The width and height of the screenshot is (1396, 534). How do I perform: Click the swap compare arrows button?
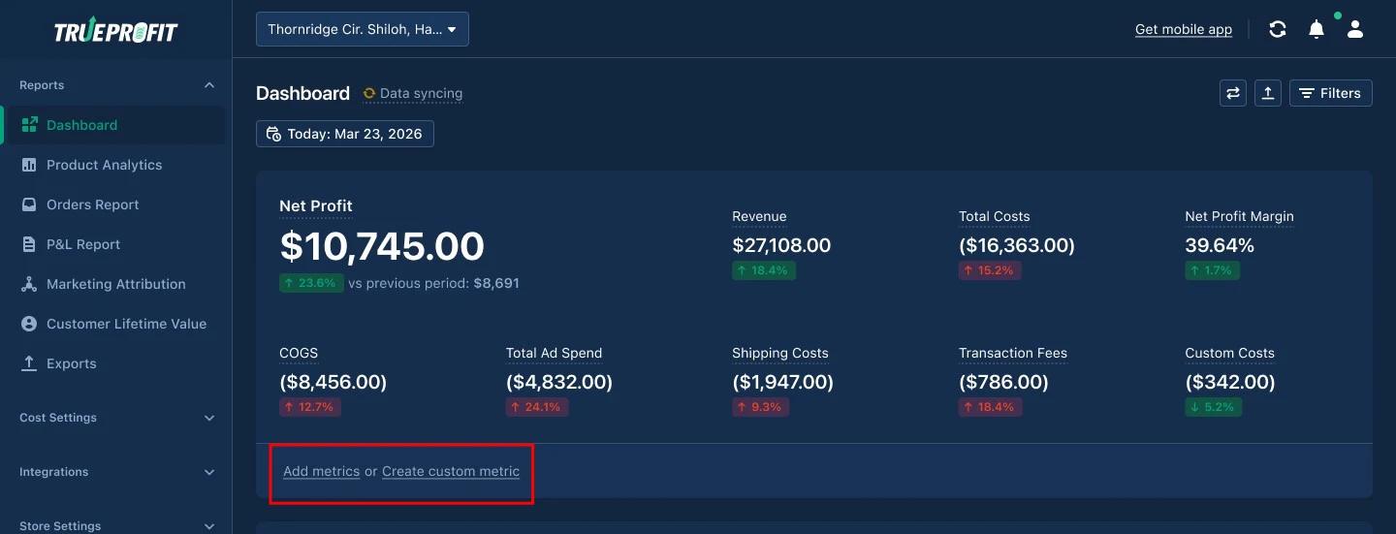(x=1233, y=93)
